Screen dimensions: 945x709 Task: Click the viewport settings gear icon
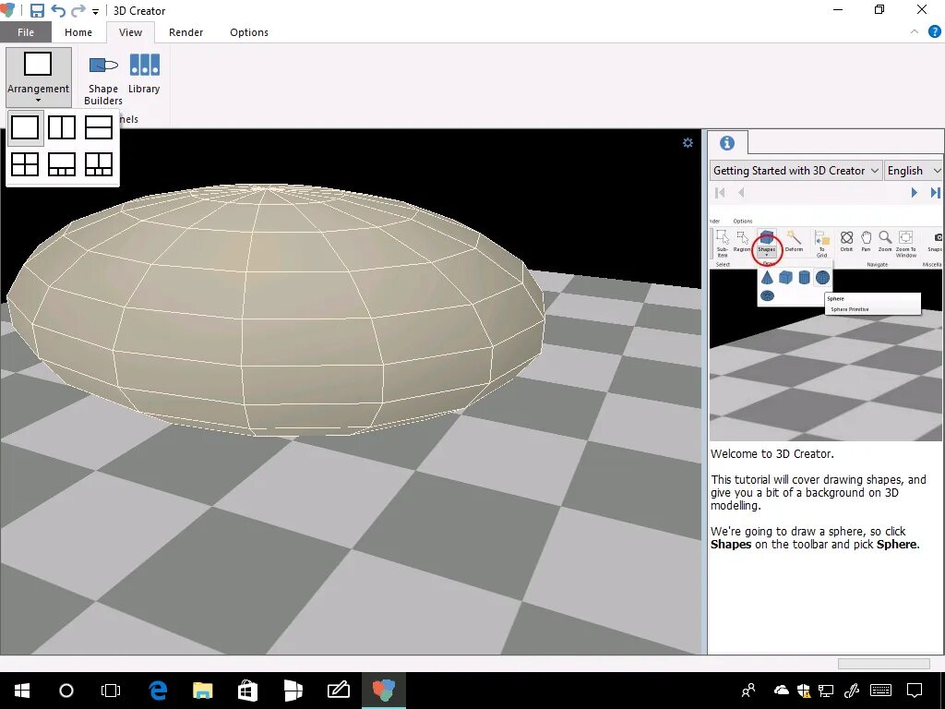688,143
